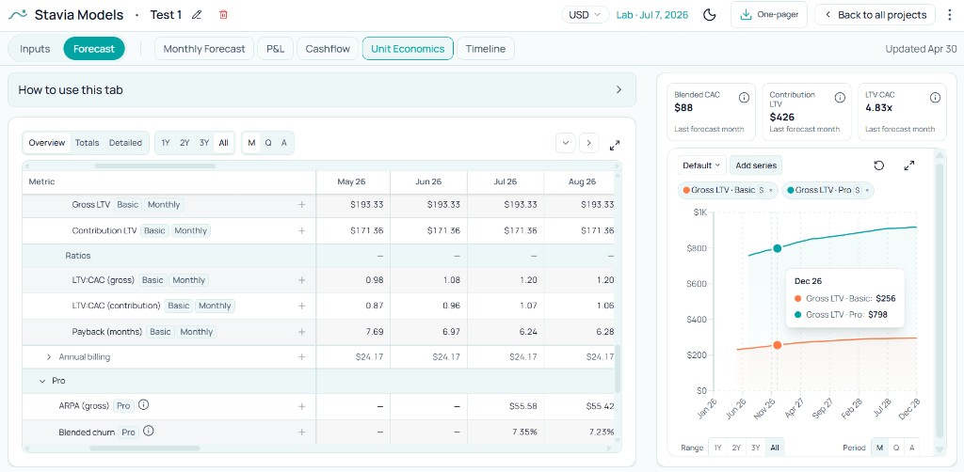Screen dimensions: 964x472
Task: Click the Stavia Models logo icon
Action: coord(18,14)
